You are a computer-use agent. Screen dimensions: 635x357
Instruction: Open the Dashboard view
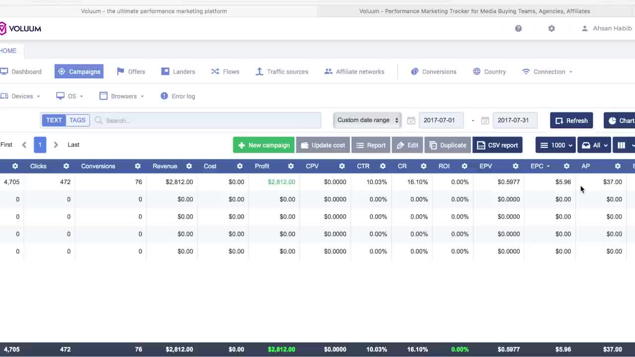click(x=21, y=71)
